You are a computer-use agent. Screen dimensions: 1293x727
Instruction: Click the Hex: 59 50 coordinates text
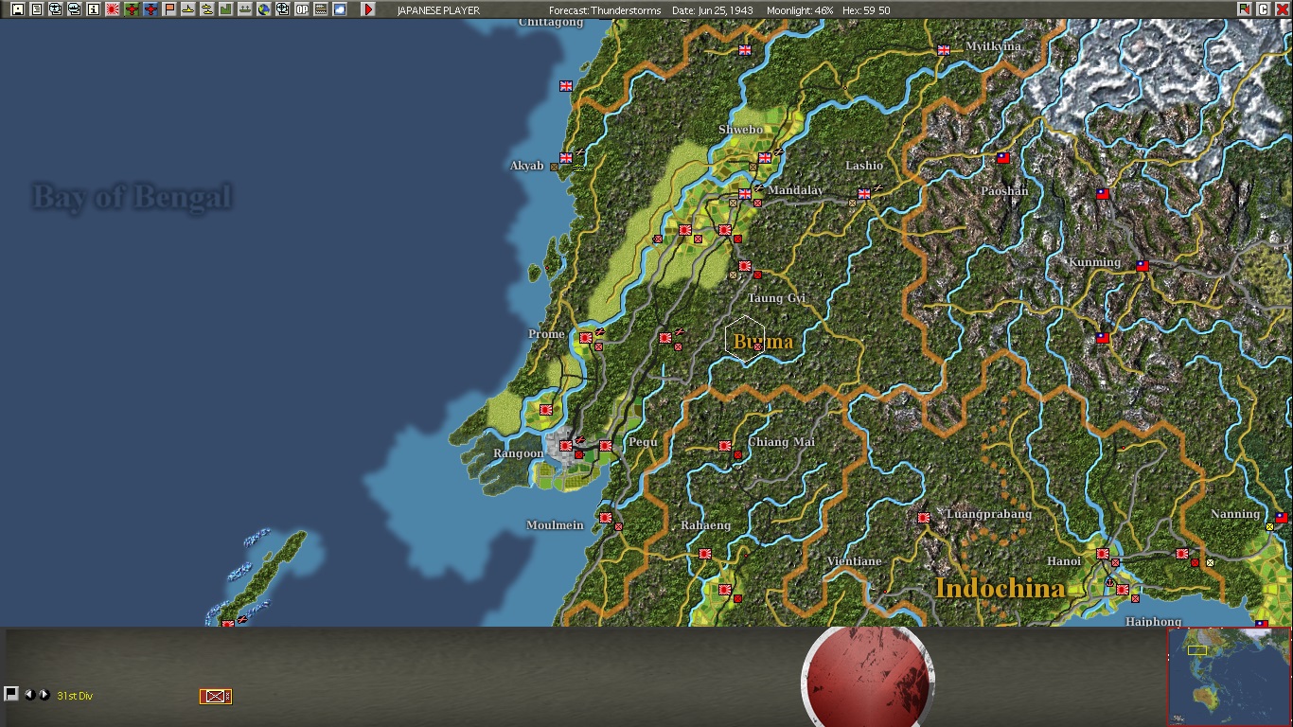pyautogui.click(x=865, y=10)
